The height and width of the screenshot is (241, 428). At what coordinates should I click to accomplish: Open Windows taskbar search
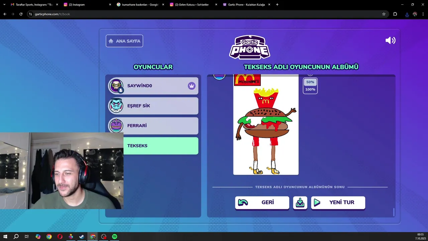pos(16,237)
